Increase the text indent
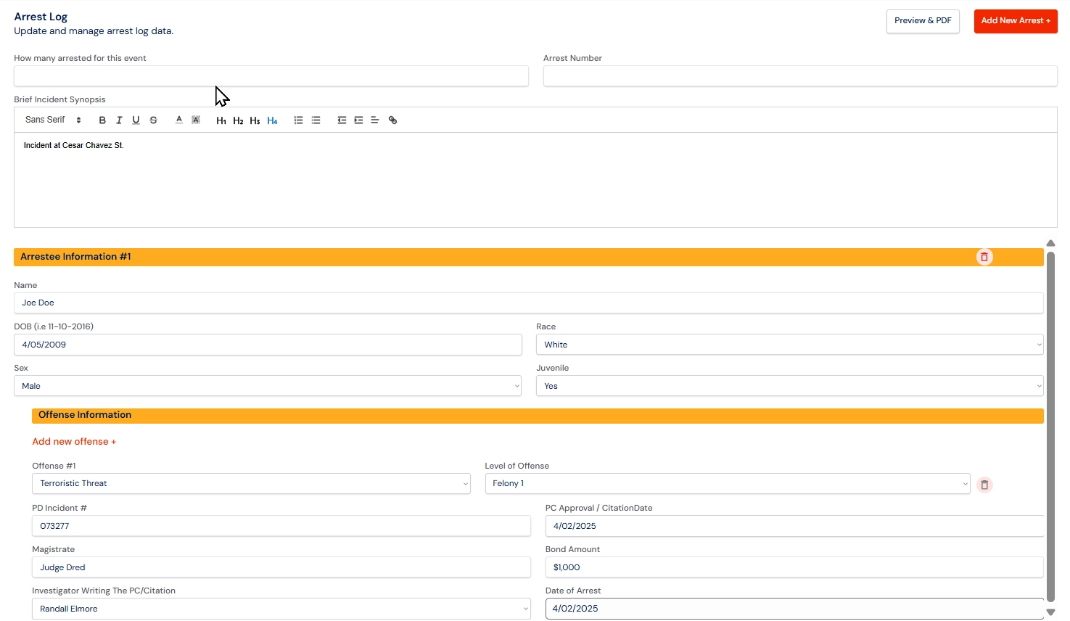 (x=358, y=120)
